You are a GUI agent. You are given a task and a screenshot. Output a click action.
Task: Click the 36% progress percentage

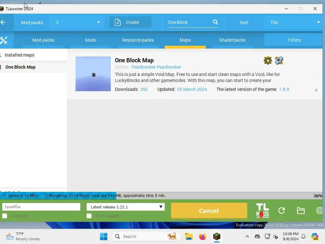coord(318,196)
